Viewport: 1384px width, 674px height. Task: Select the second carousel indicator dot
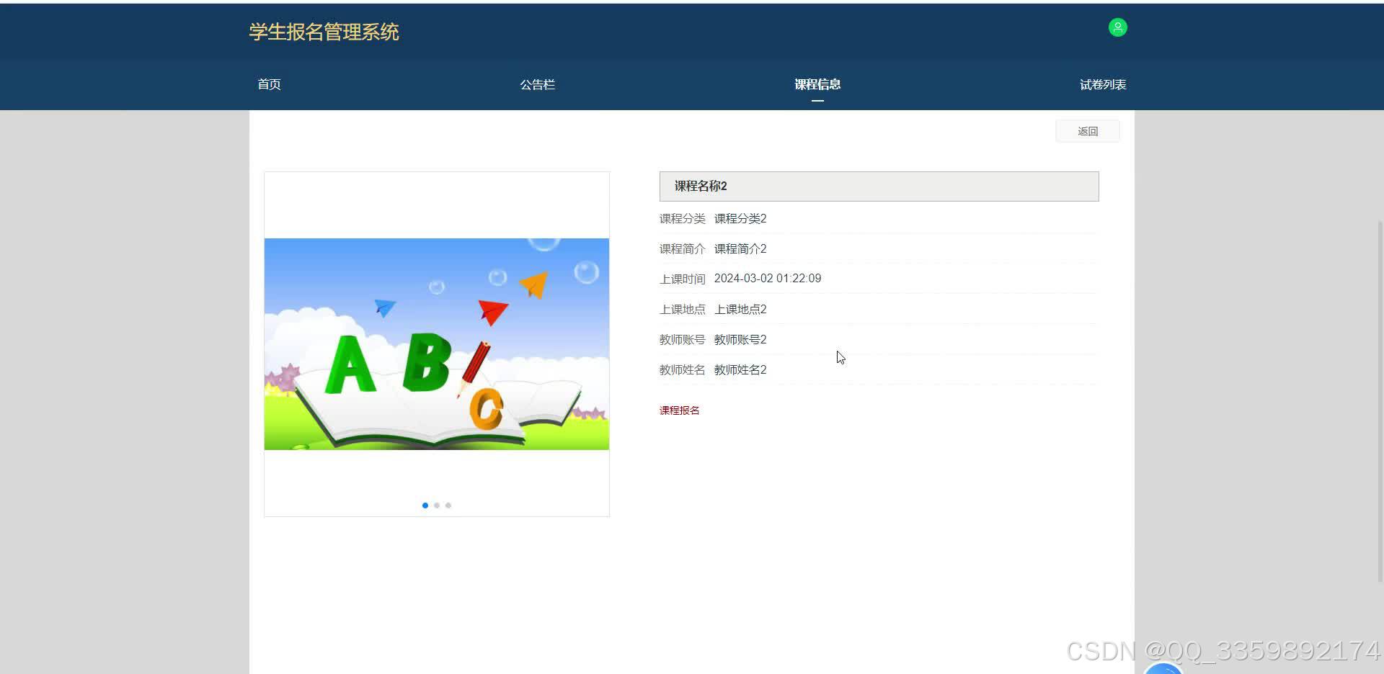coord(437,505)
